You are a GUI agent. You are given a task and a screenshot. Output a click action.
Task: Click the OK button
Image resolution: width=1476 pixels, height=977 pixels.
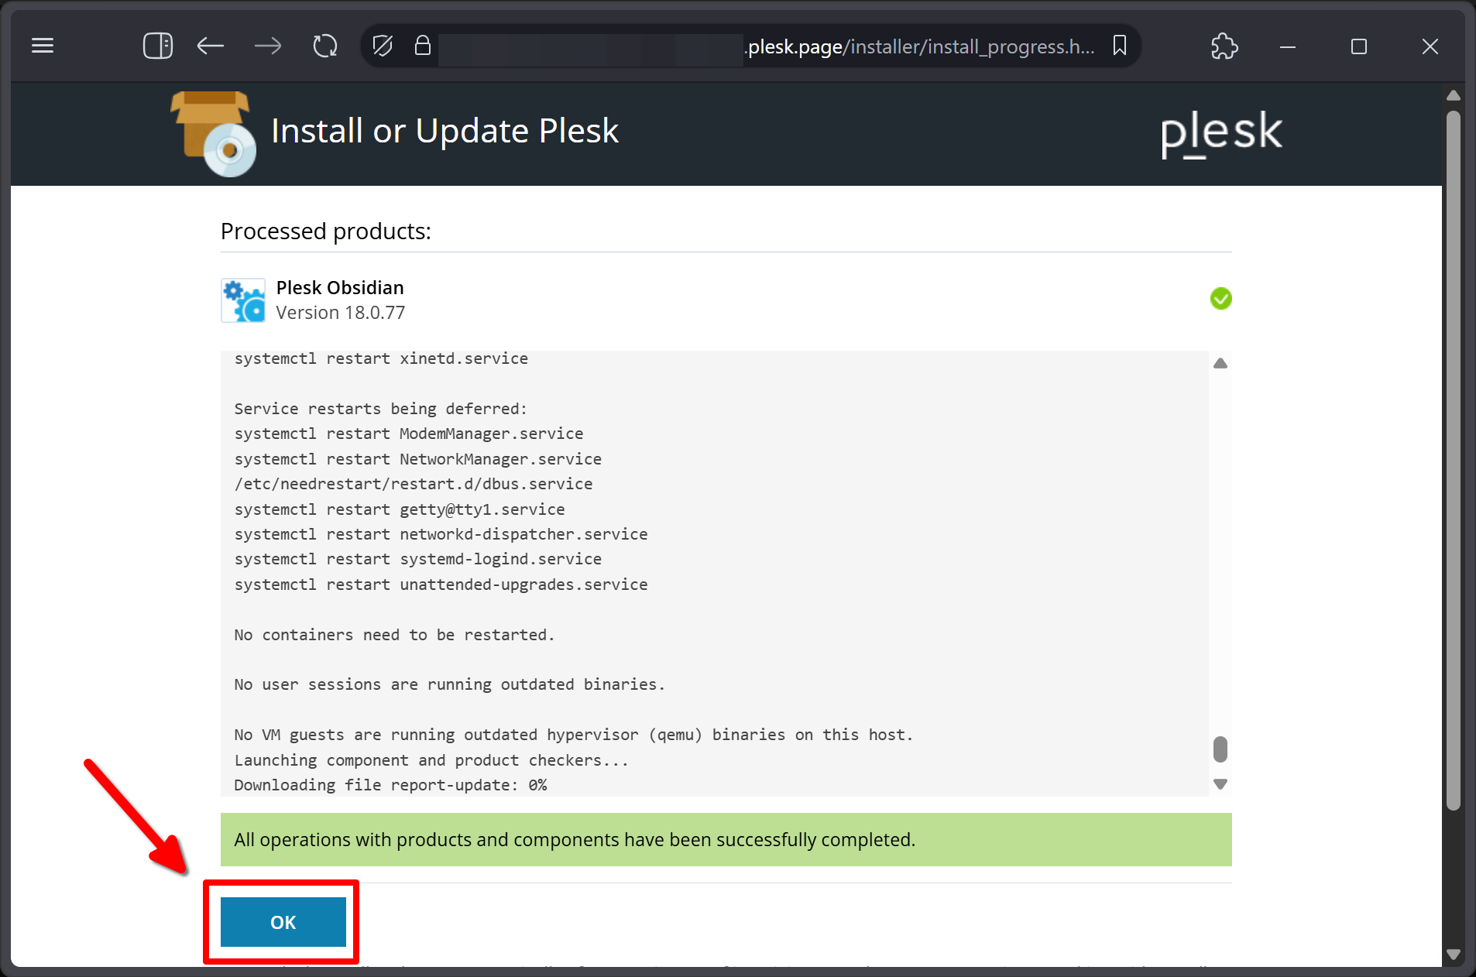[x=283, y=922]
